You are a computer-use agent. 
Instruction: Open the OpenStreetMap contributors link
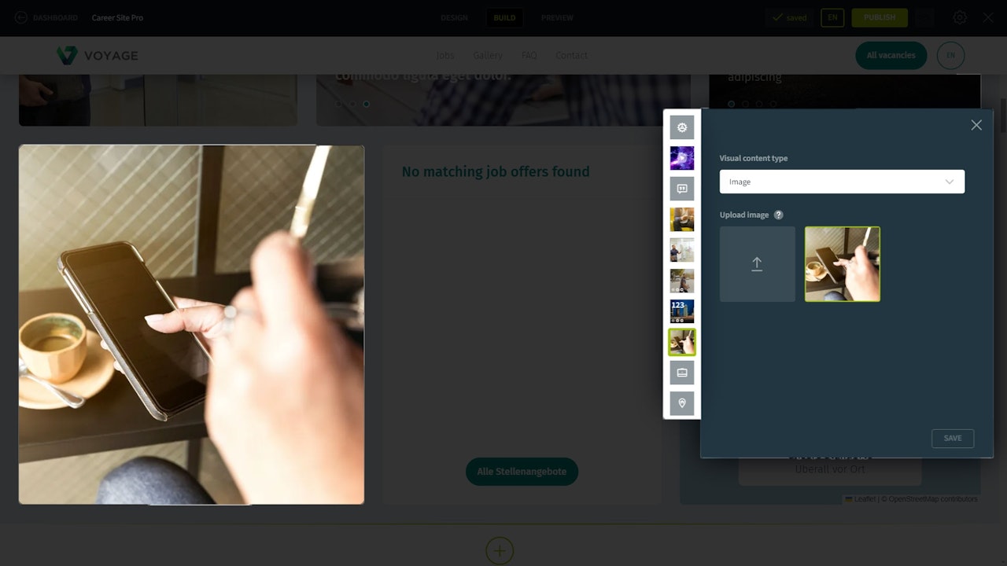click(933, 499)
